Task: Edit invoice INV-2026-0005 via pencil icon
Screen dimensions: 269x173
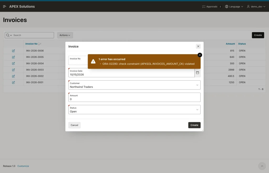Action: (x=13, y=57)
